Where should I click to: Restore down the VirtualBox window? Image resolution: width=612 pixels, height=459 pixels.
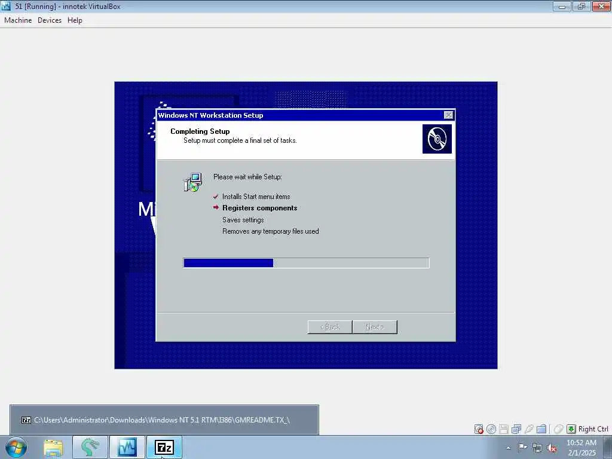pyautogui.click(x=582, y=6)
